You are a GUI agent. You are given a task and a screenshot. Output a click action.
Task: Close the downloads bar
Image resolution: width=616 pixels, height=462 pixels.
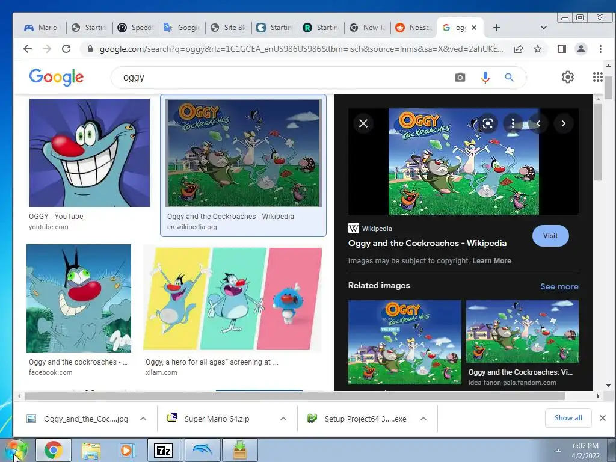[x=603, y=418]
